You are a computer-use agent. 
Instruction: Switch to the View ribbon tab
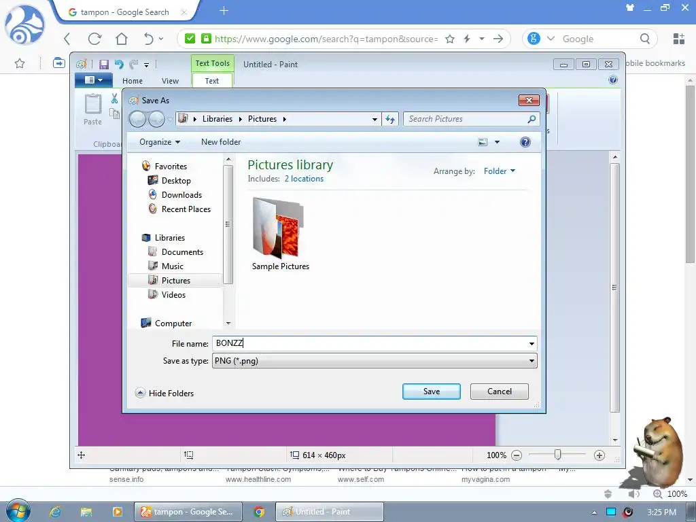[170, 81]
